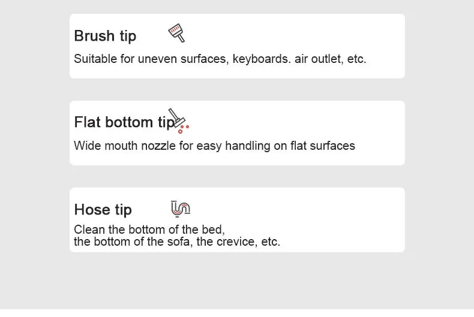Image resolution: width=474 pixels, height=317 pixels.
Task: Click the curved pipe icon beside Hose tip
Action: coord(181,208)
